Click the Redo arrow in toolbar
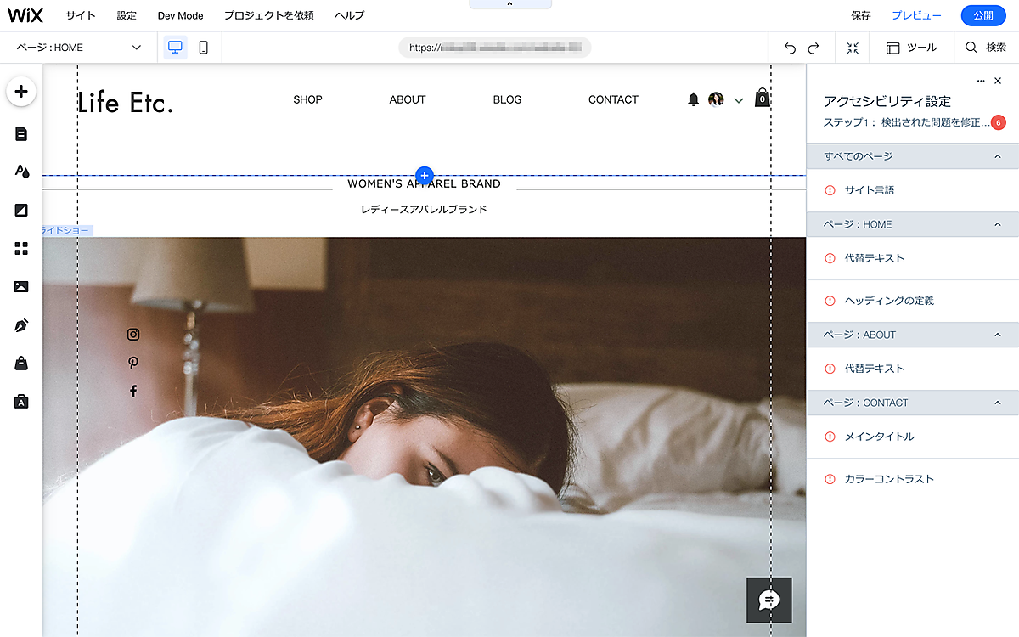 (x=814, y=48)
